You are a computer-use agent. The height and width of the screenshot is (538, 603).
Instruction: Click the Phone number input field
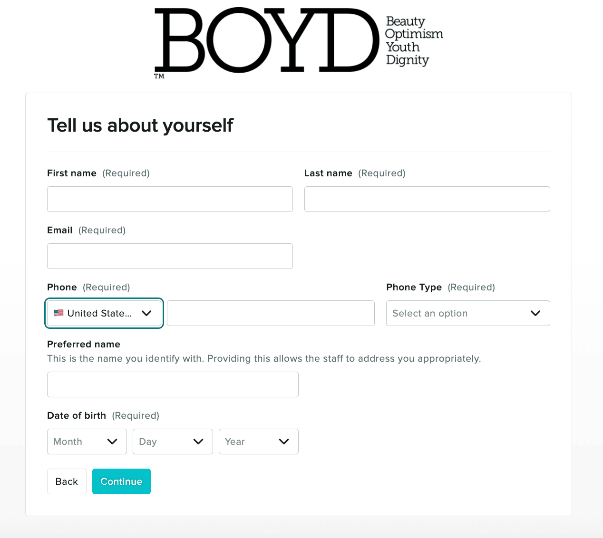[x=270, y=313]
